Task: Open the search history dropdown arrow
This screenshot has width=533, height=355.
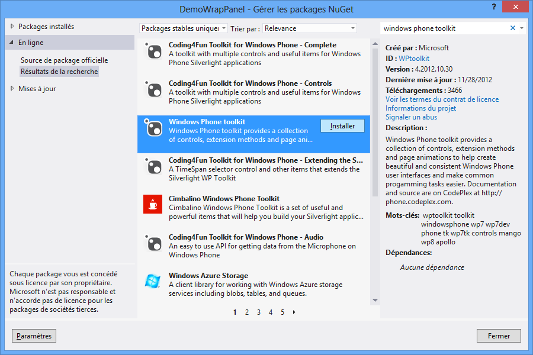Action: click(522, 28)
